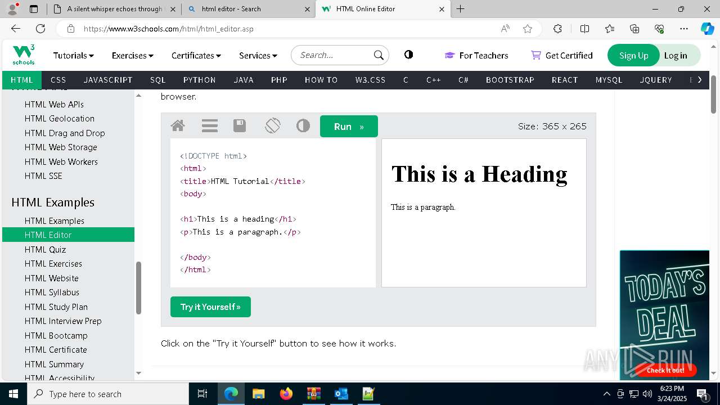Open File Explorer from taskbar

coord(258,394)
